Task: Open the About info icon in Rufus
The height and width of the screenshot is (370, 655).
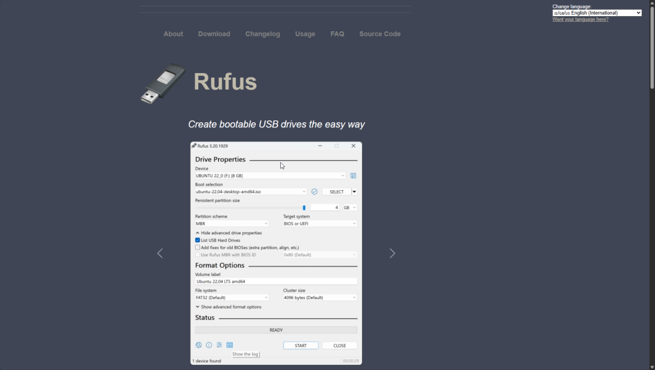Action: [x=209, y=345]
